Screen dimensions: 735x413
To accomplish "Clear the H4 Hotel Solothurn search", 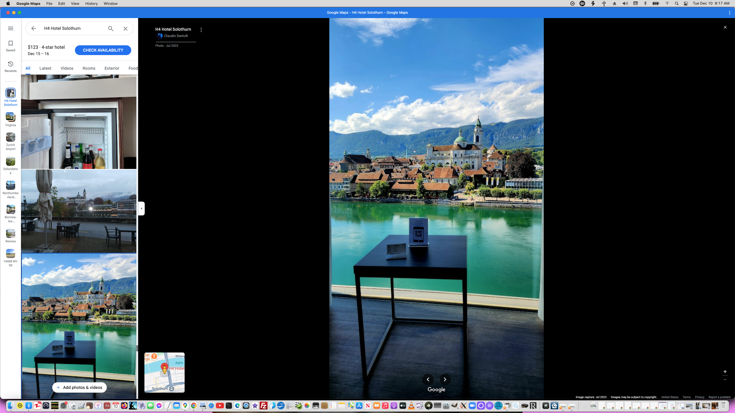I will tap(125, 28).
